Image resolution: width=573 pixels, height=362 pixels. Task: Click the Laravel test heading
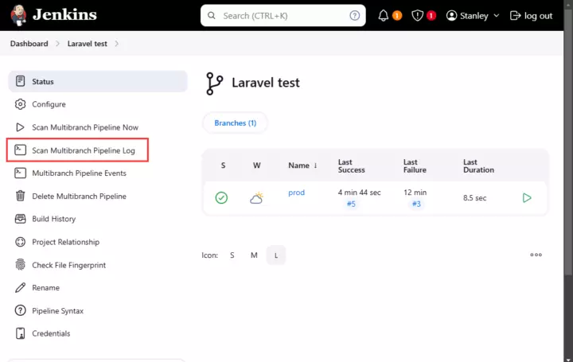pyautogui.click(x=266, y=83)
